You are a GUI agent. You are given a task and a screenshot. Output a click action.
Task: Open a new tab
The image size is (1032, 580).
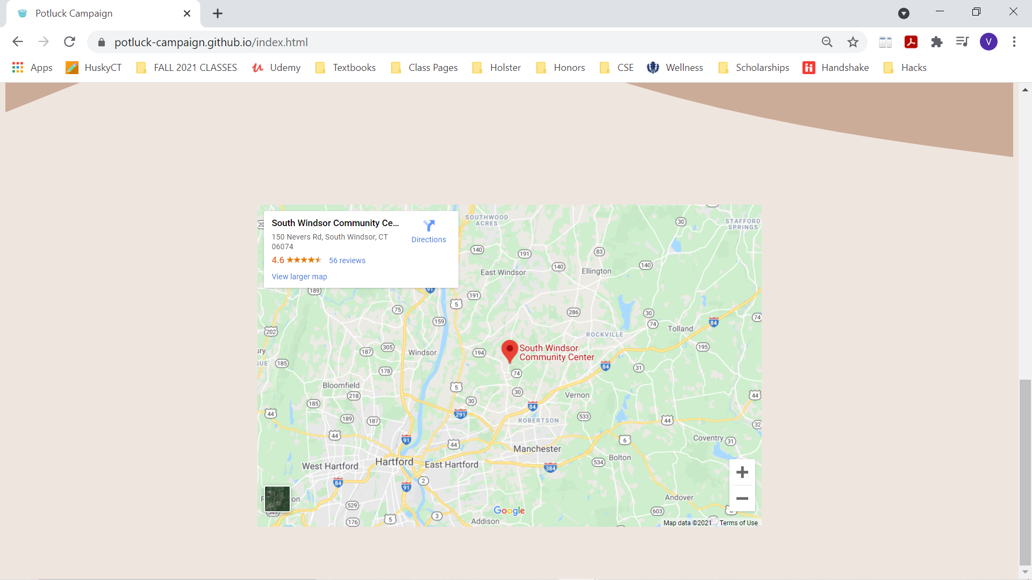[218, 13]
